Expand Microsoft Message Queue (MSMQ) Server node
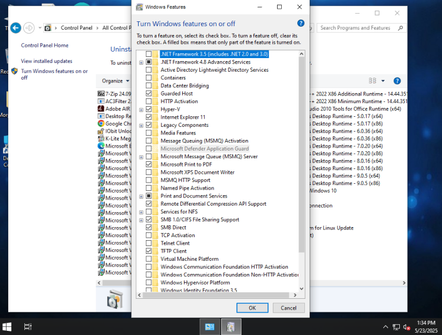Viewport: 442px width, 335px height. (141, 157)
